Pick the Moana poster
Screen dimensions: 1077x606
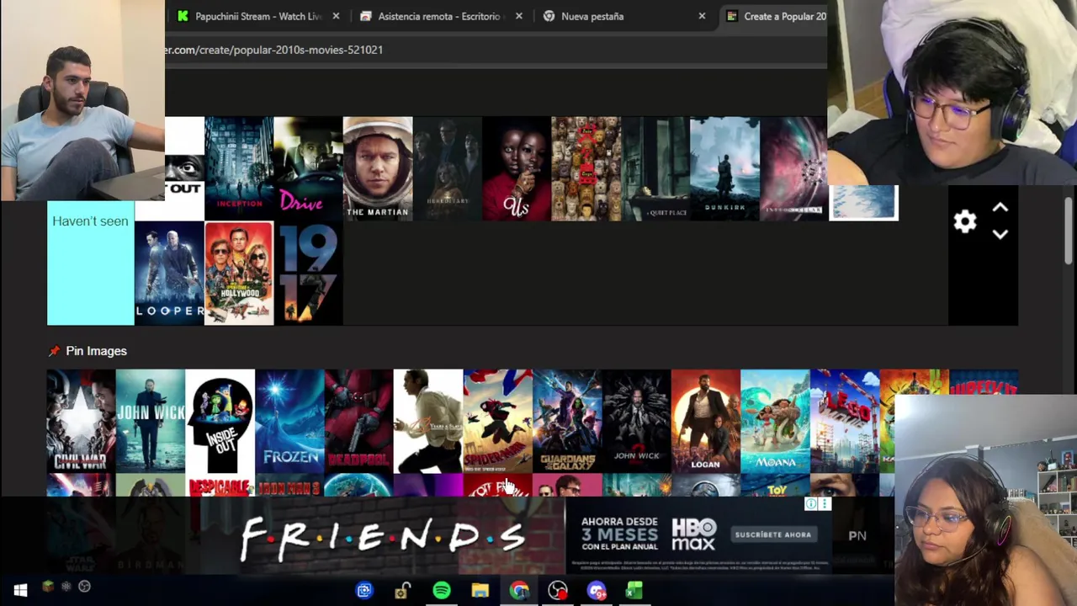(x=775, y=421)
